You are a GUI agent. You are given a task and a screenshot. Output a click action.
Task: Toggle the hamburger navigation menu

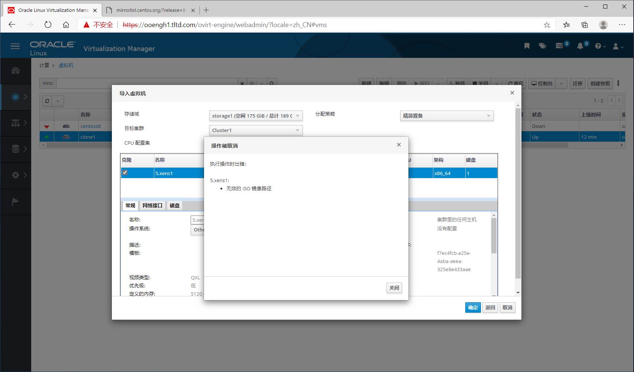click(x=15, y=46)
